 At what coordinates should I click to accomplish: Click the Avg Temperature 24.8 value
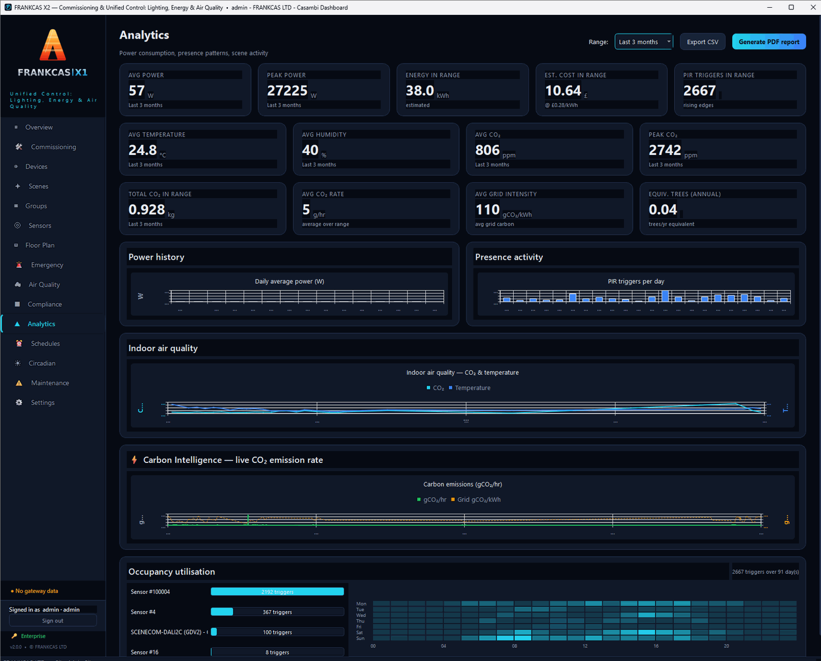pyautogui.click(x=143, y=150)
